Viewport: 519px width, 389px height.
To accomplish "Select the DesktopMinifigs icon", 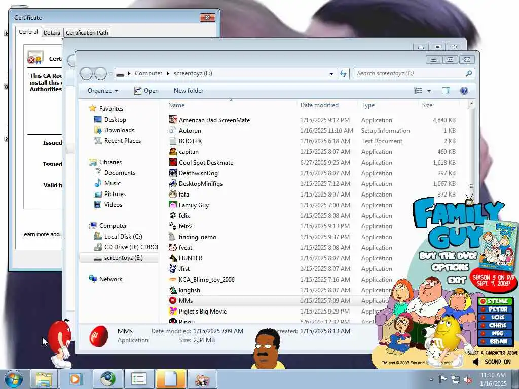I will 172,183.
